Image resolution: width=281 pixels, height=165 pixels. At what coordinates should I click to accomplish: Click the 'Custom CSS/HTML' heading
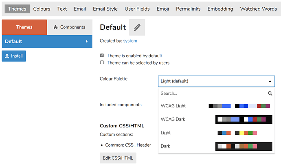(122, 126)
